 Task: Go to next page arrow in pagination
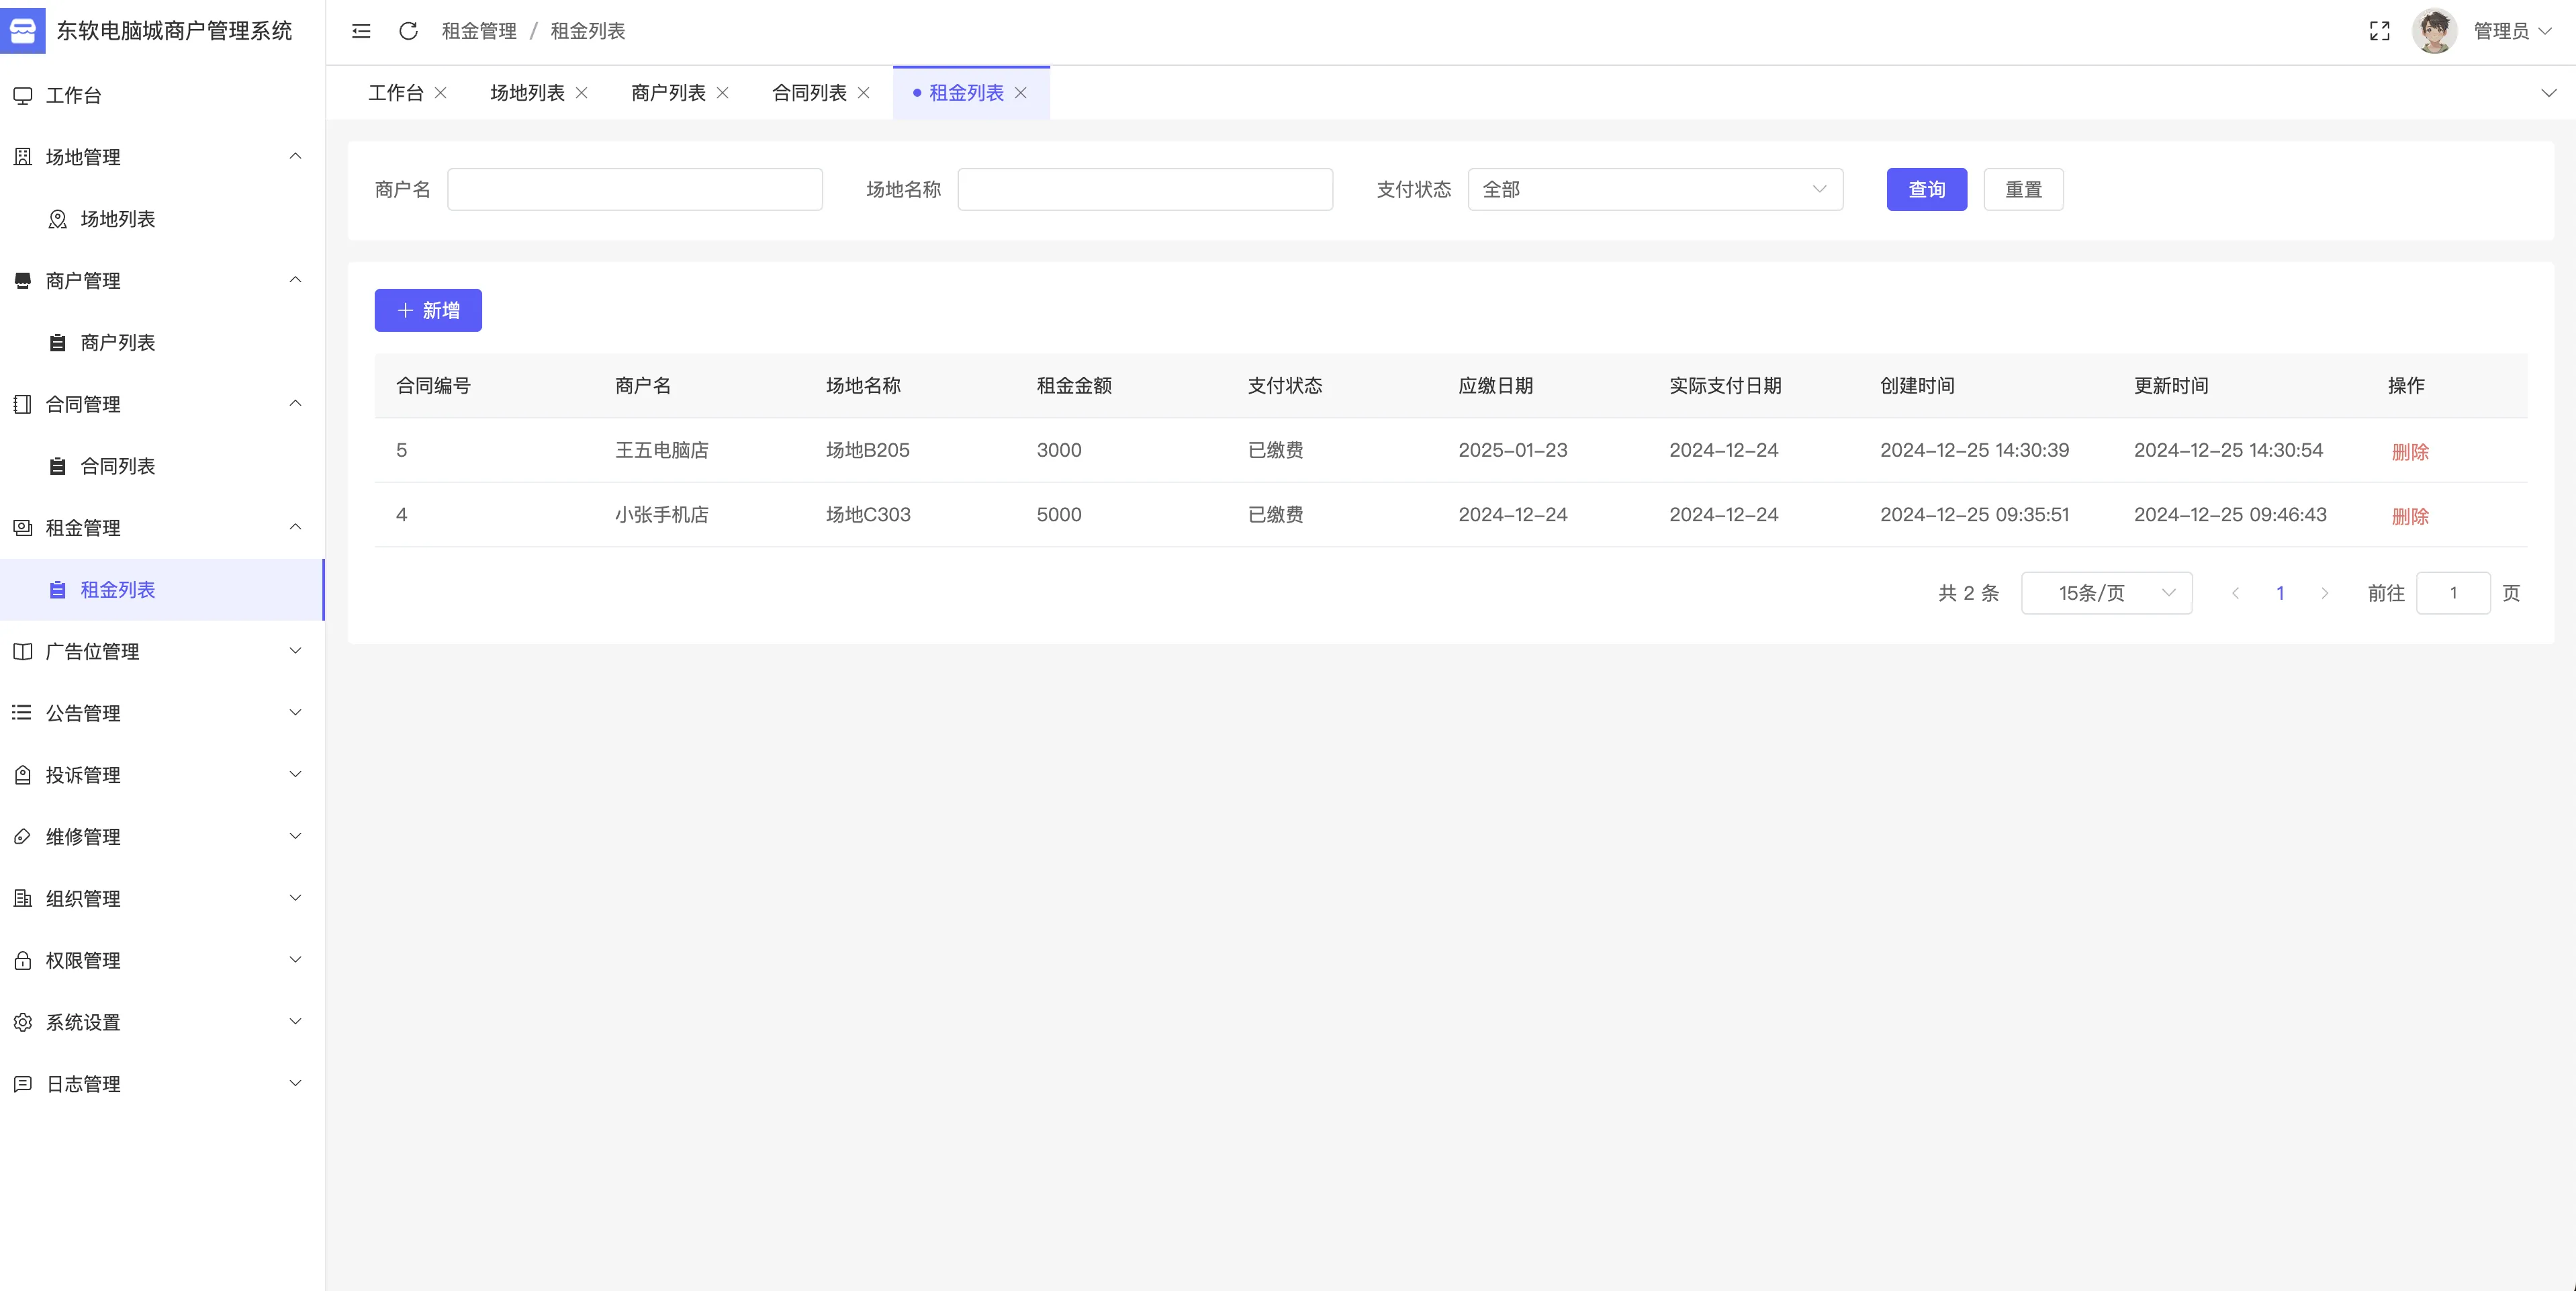[2325, 593]
